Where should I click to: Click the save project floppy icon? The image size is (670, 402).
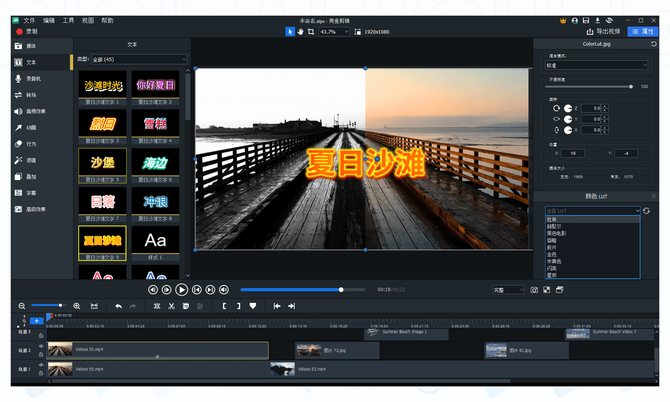point(586,21)
